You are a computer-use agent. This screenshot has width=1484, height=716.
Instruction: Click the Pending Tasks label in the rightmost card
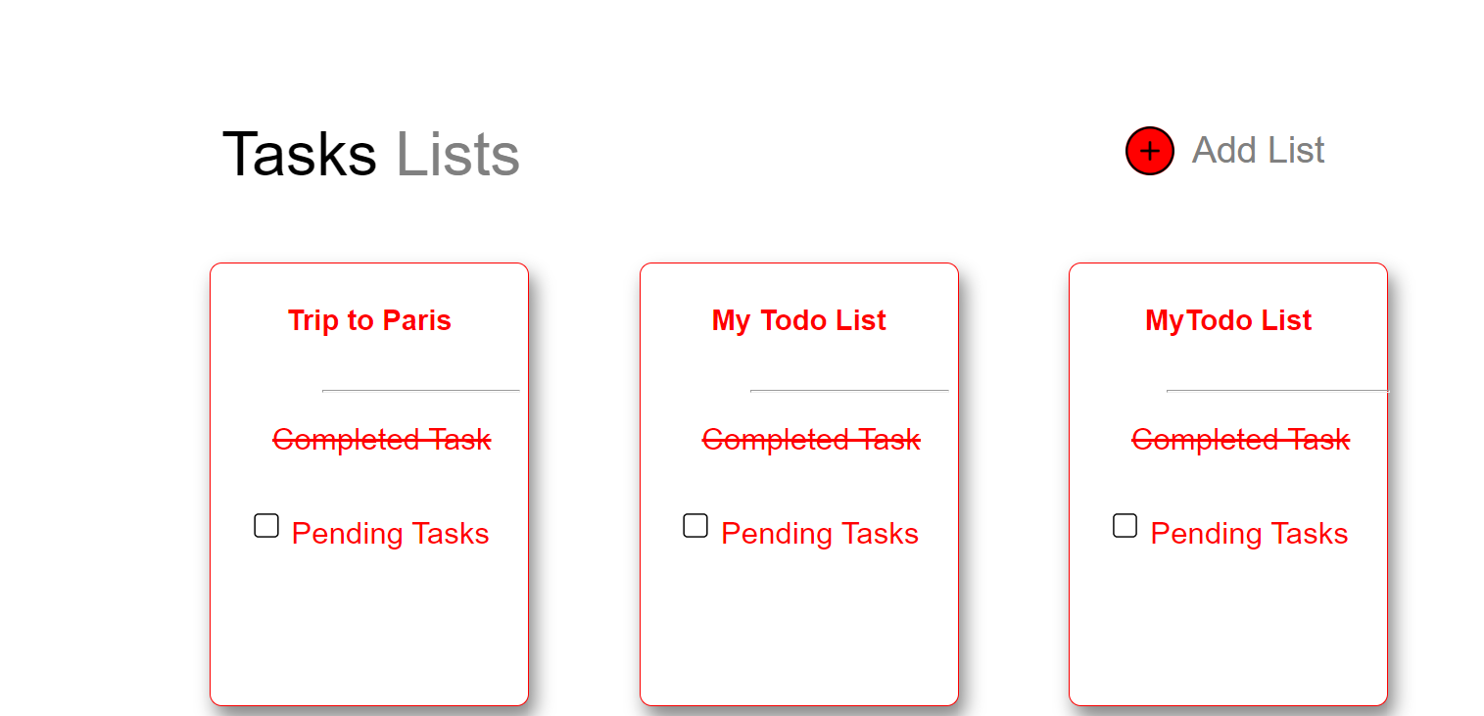tap(1249, 534)
